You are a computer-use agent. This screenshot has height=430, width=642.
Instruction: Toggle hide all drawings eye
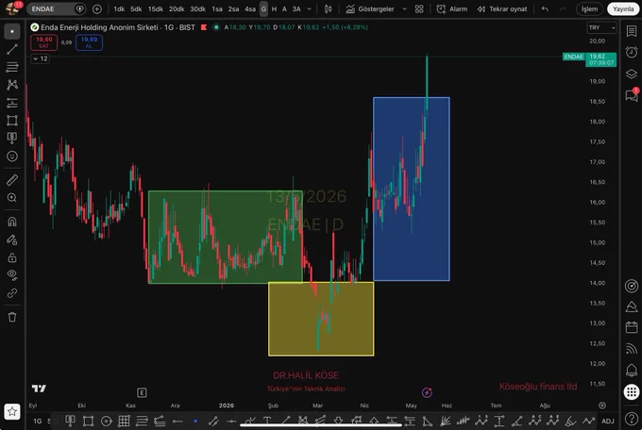click(12, 275)
